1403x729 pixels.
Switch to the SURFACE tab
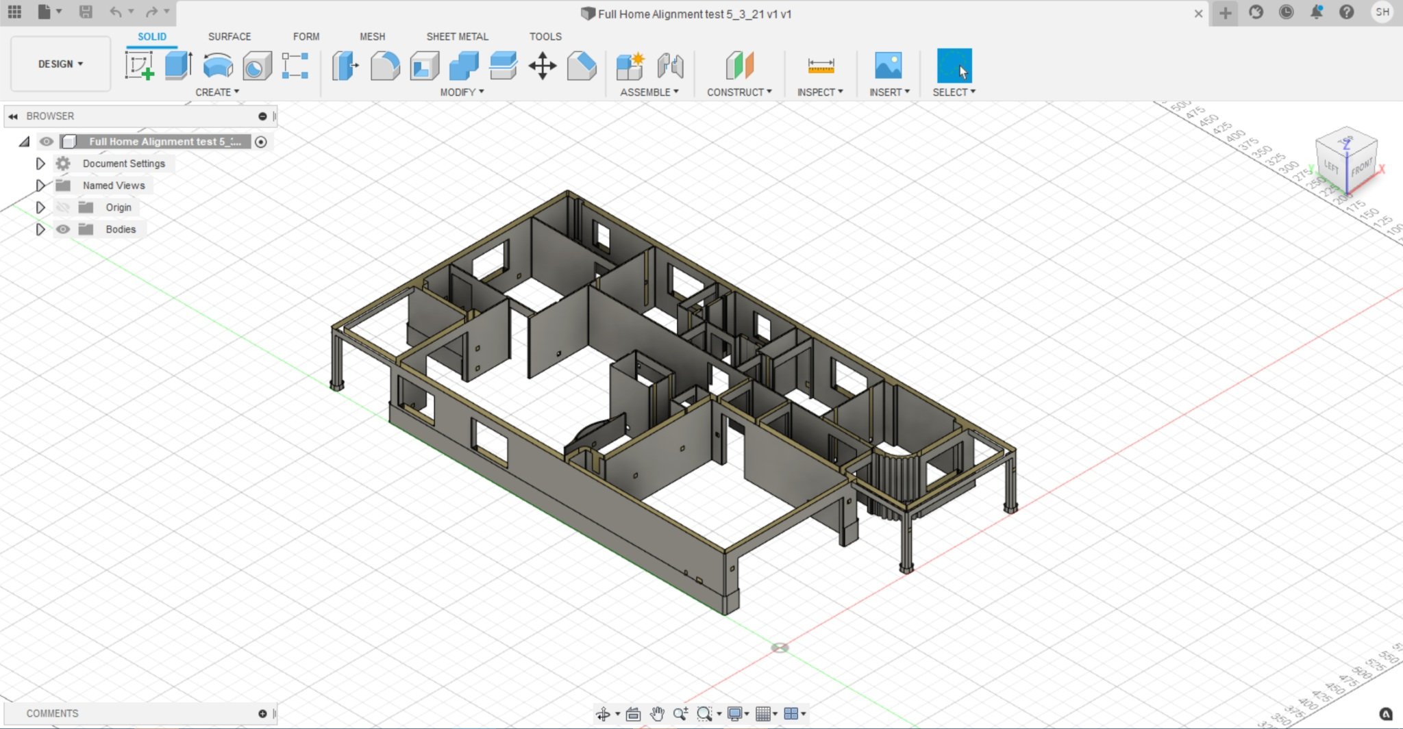click(x=229, y=36)
